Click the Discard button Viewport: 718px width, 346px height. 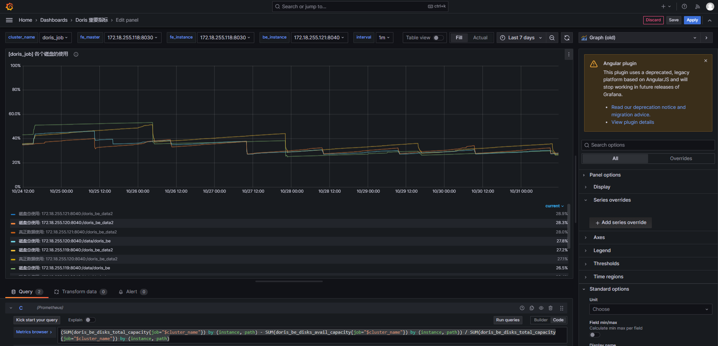(653, 20)
